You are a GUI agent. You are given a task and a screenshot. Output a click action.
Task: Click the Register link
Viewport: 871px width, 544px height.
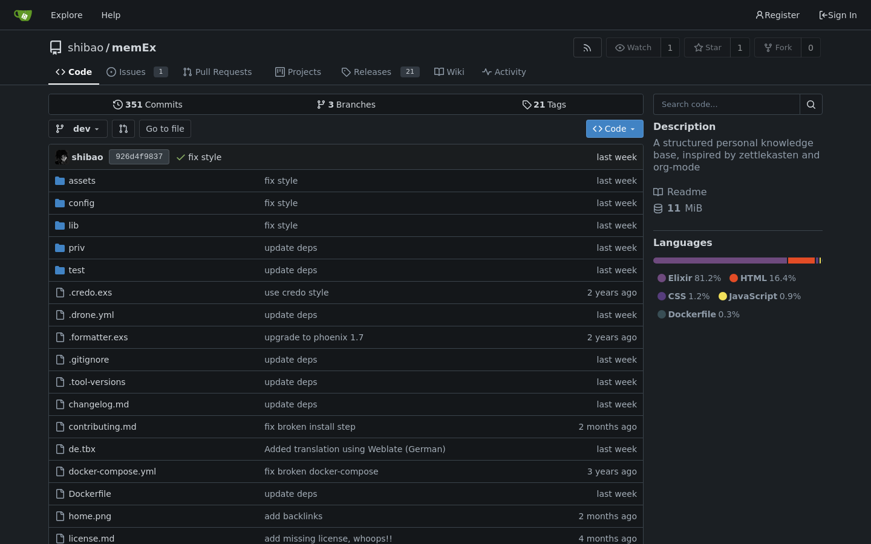[777, 15]
